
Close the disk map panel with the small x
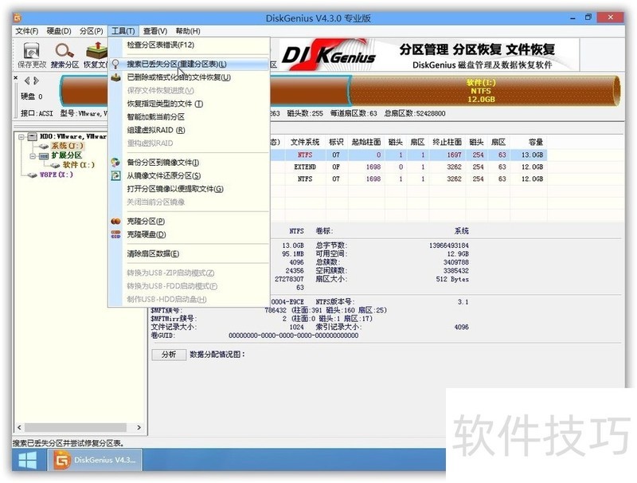pyautogui.click(x=15, y=77)
